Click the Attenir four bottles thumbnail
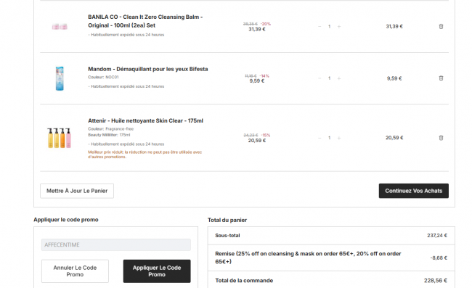Image resolution: width=472 pixels, height=288 pixels. (x=60, y=138)
